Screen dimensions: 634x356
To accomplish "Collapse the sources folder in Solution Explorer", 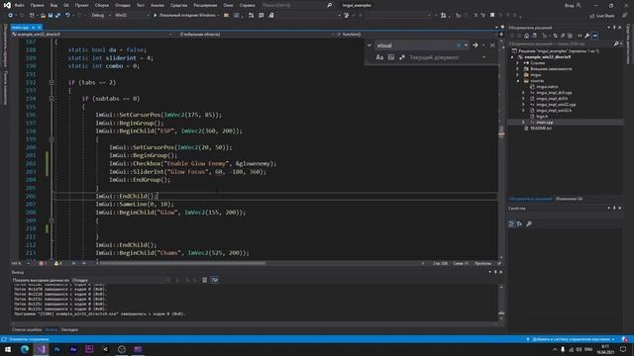I will [x=518, y=81].
